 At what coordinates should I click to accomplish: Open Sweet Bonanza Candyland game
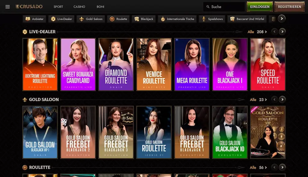pyautogui.click(x=78, y=64)
